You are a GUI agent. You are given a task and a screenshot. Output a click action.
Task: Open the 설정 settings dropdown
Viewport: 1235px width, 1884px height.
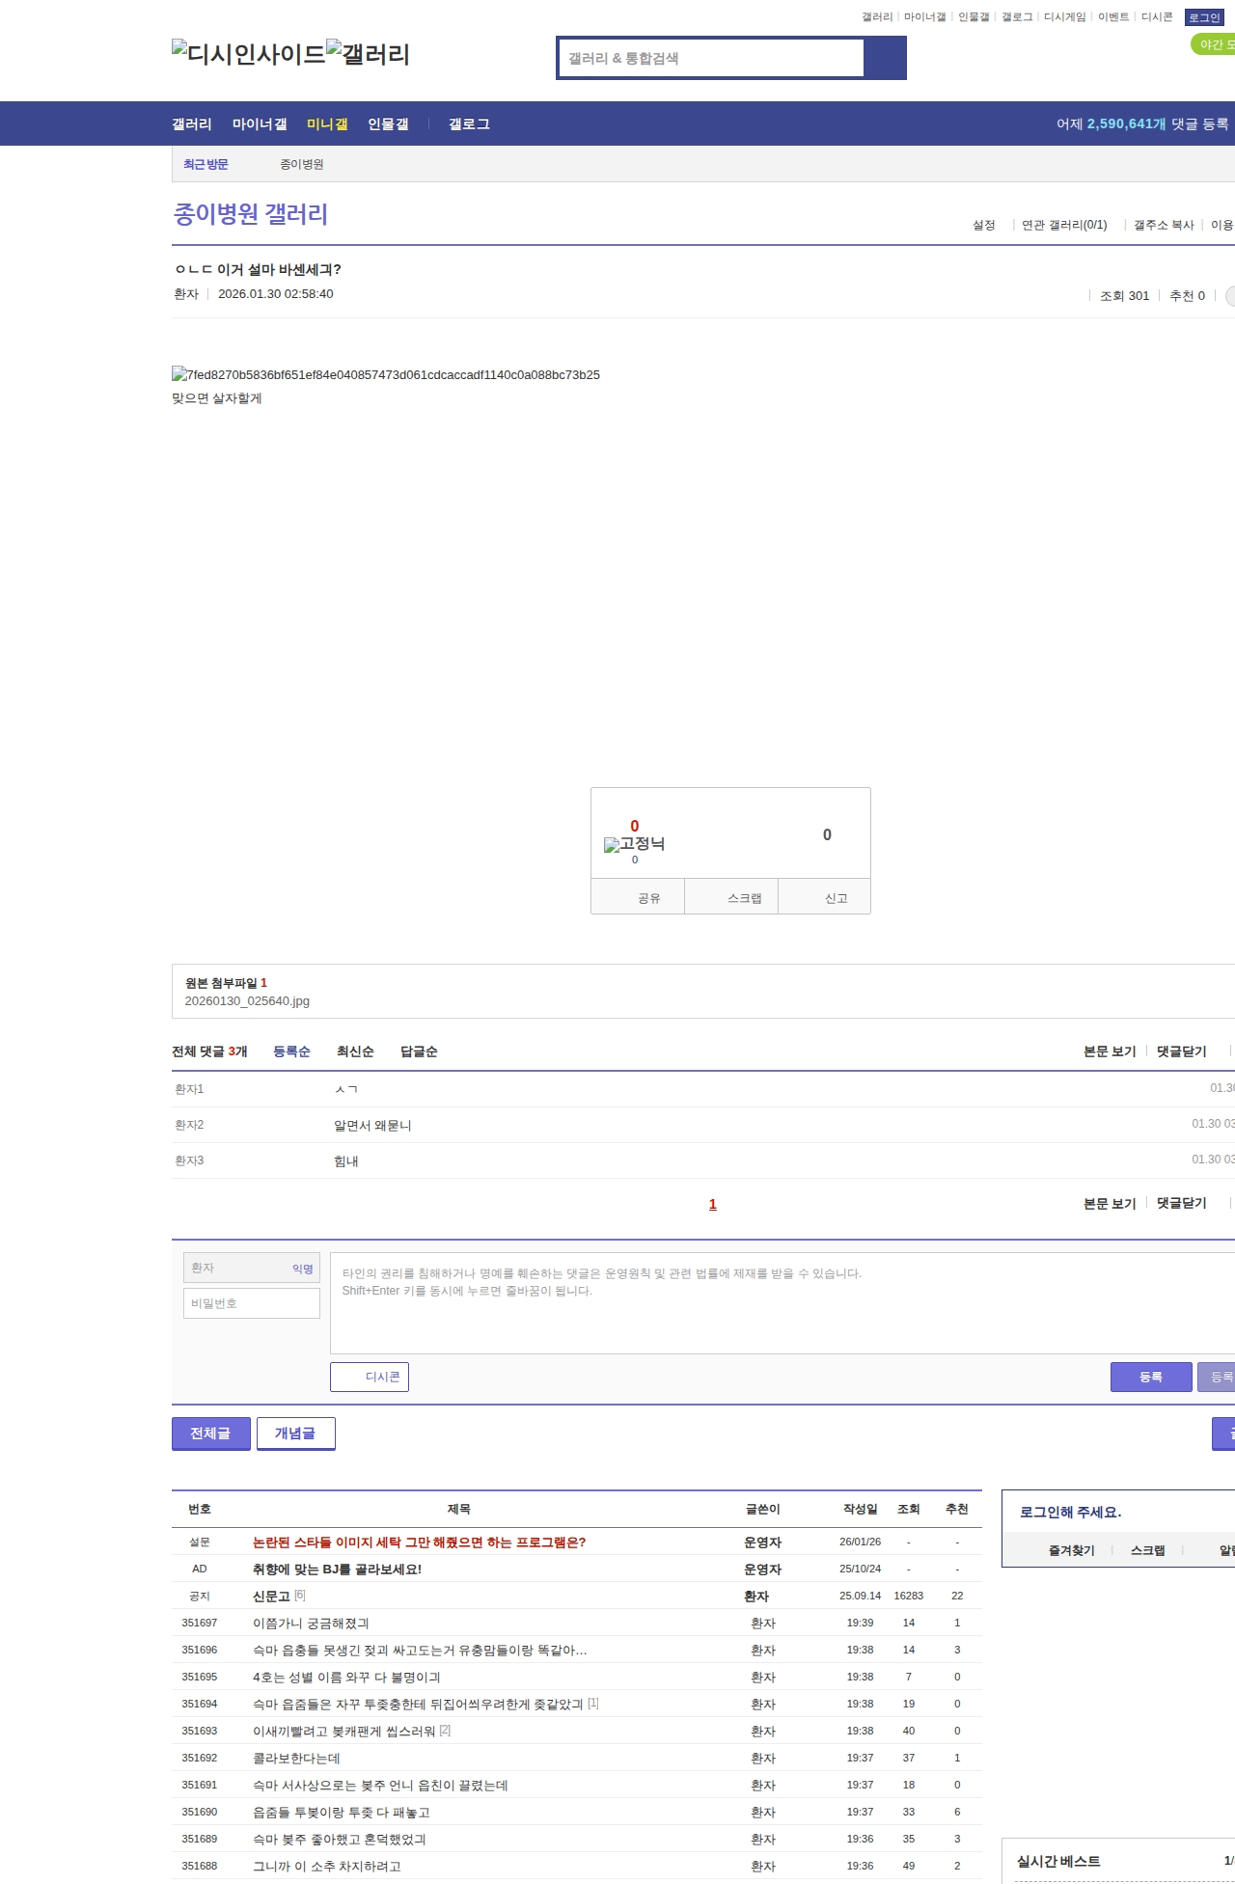[x=983, y=225]
